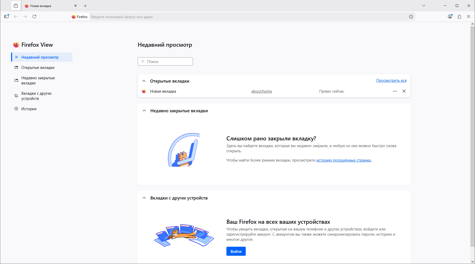Close the Новая вкладка browser tab
The image size is (475, 264).
tap(76, 6)
